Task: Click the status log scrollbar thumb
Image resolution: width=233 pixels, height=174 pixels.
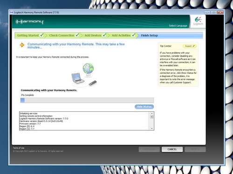Action: coord(152,117)
